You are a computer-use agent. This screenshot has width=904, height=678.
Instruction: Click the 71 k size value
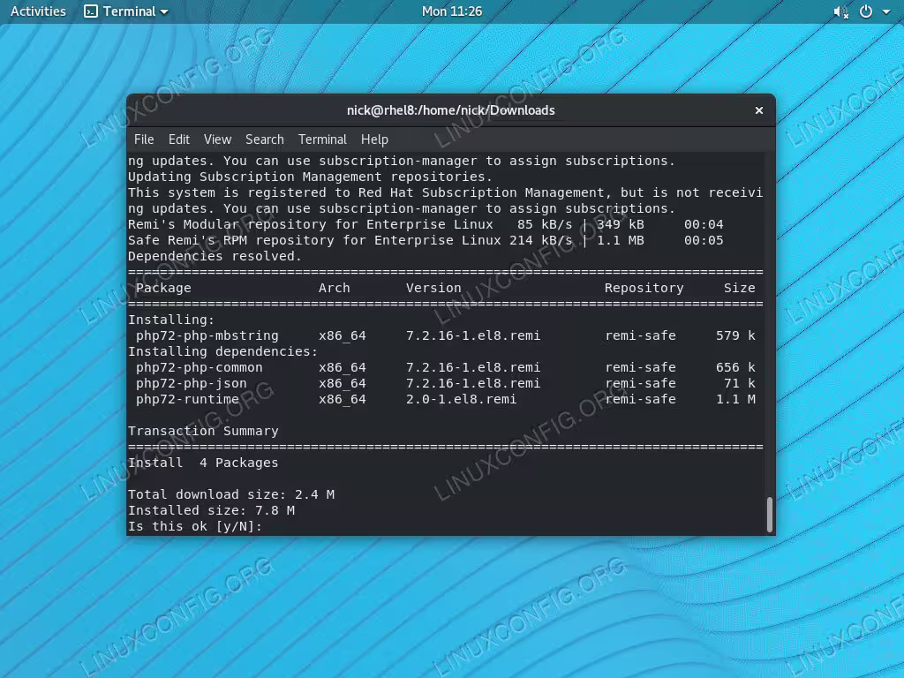click(x=740, y=383)
